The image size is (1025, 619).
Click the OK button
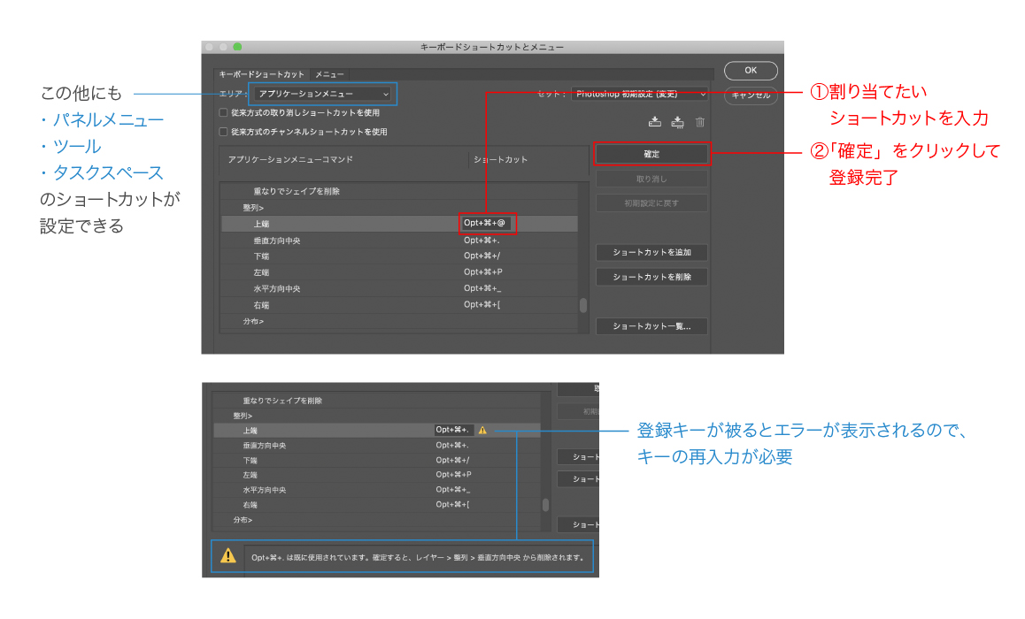[x=751, y=71]
